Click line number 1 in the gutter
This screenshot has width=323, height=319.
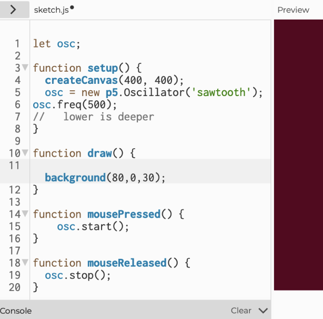point(17,44)
